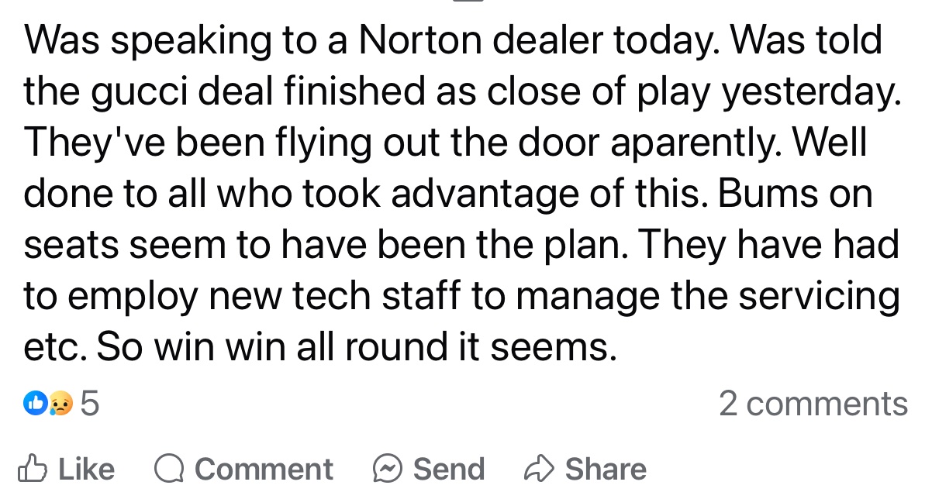
Task: Click the blue thumbs-up reaction badge
Action: point(35,404)
